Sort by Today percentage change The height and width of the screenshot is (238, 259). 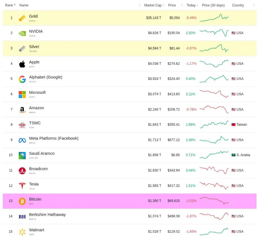191,5
